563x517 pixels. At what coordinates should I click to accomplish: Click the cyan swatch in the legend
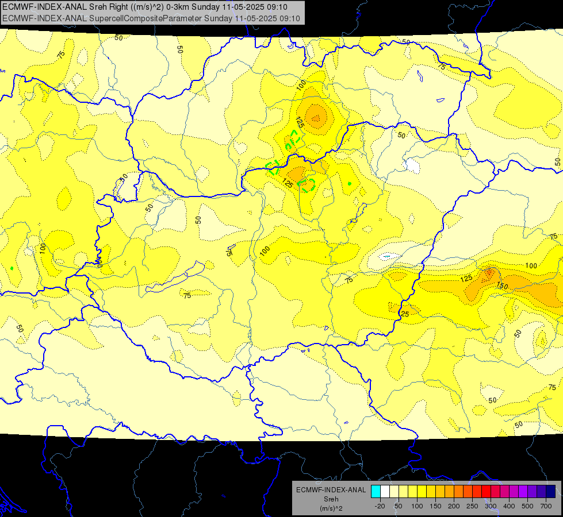tap(376, 492)
